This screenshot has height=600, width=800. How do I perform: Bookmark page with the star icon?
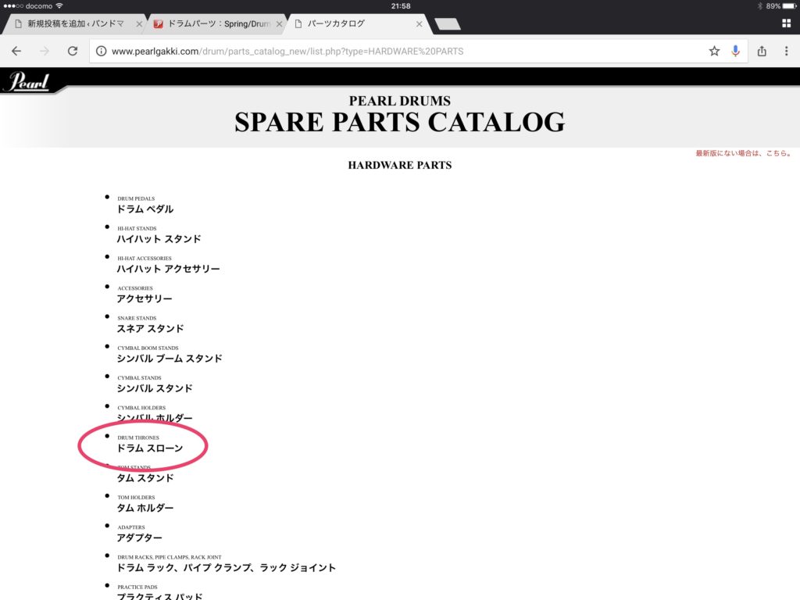(713, 51)
